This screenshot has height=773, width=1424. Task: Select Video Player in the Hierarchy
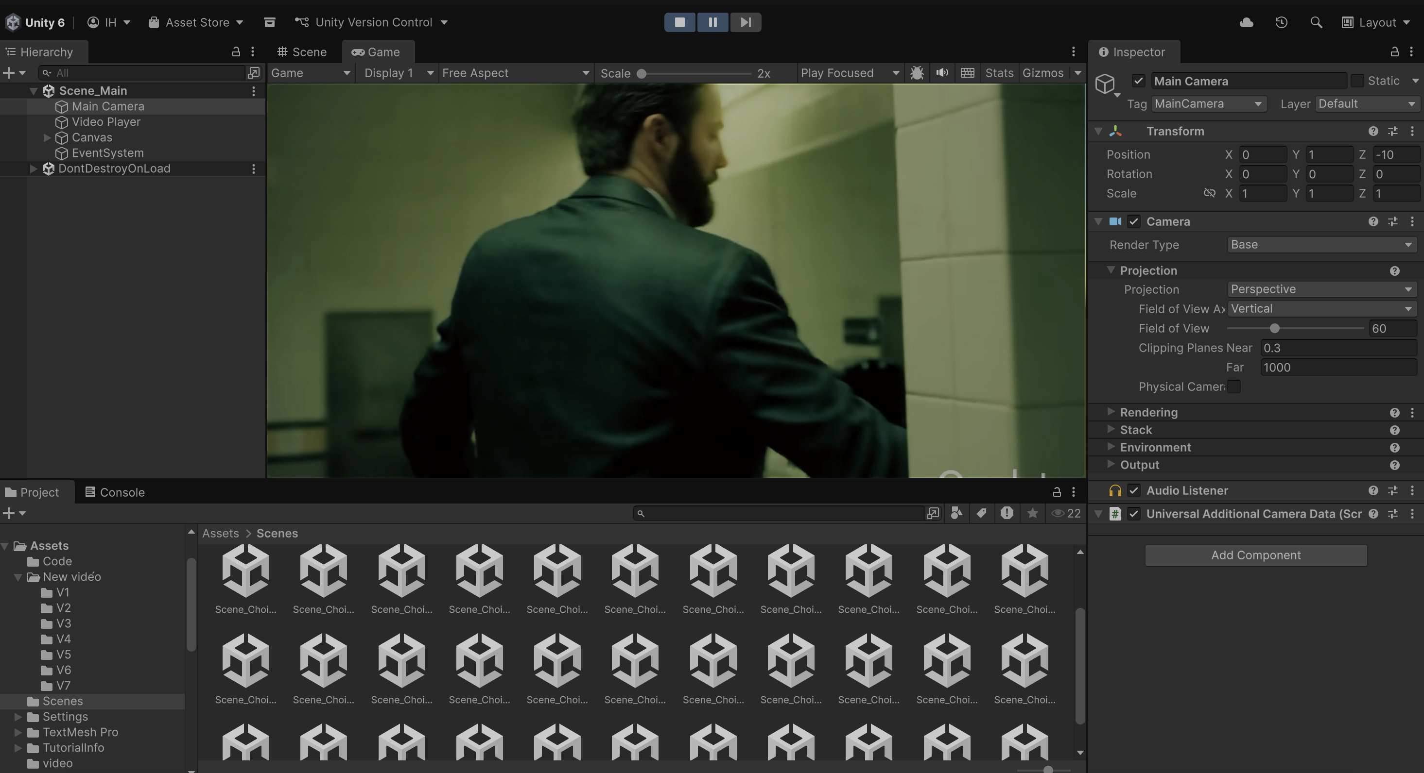(105, 122)
